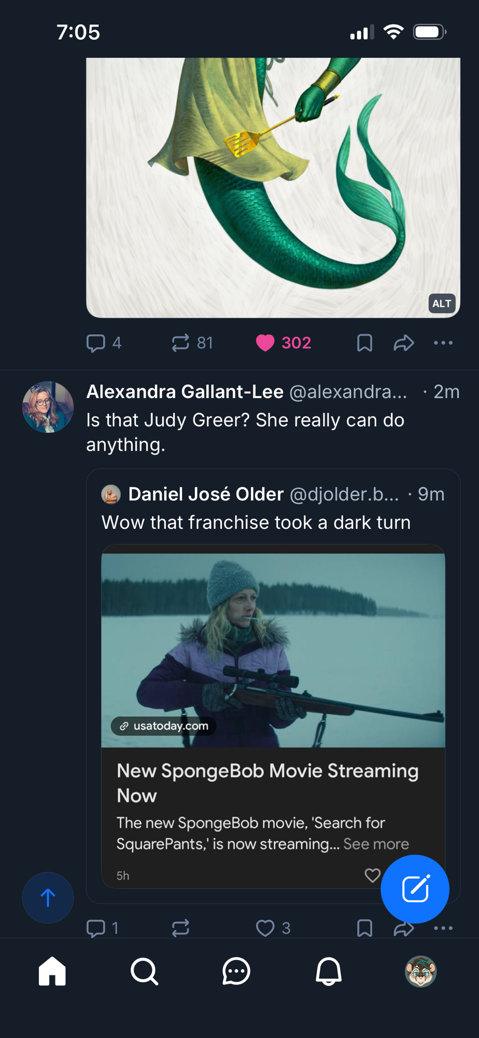Go to the Home tab

[52, 971]
